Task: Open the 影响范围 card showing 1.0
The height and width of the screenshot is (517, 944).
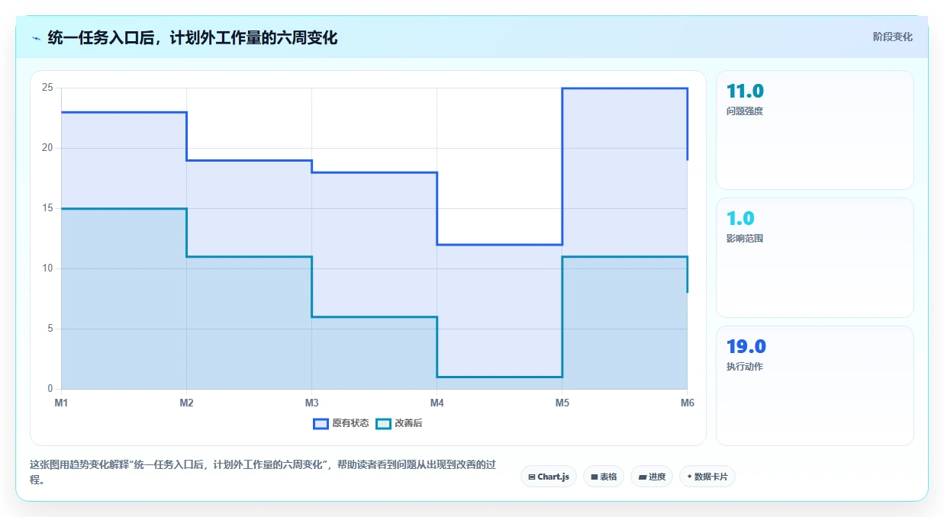Action: [814, 258]
